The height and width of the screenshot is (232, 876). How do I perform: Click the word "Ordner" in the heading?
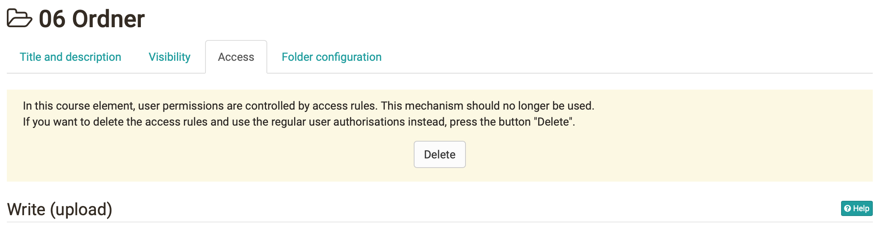(x=108, y=19)
